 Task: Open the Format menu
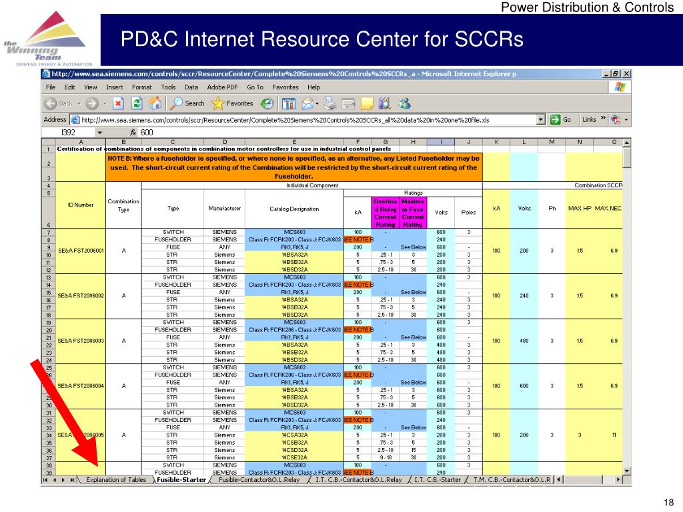click(142, 87)
